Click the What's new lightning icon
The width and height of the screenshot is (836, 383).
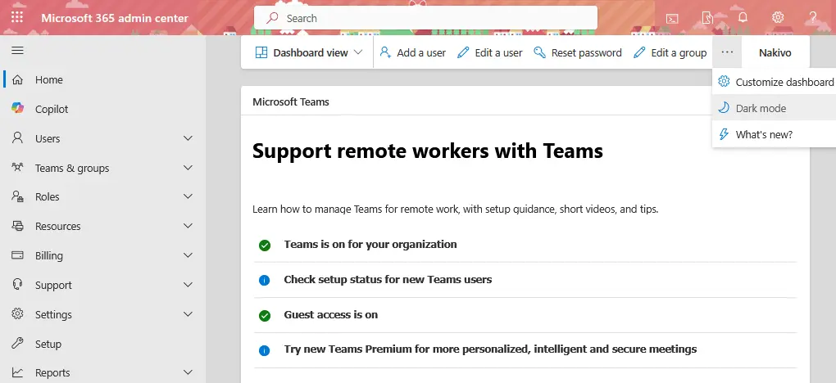click(x=724, y=134)
